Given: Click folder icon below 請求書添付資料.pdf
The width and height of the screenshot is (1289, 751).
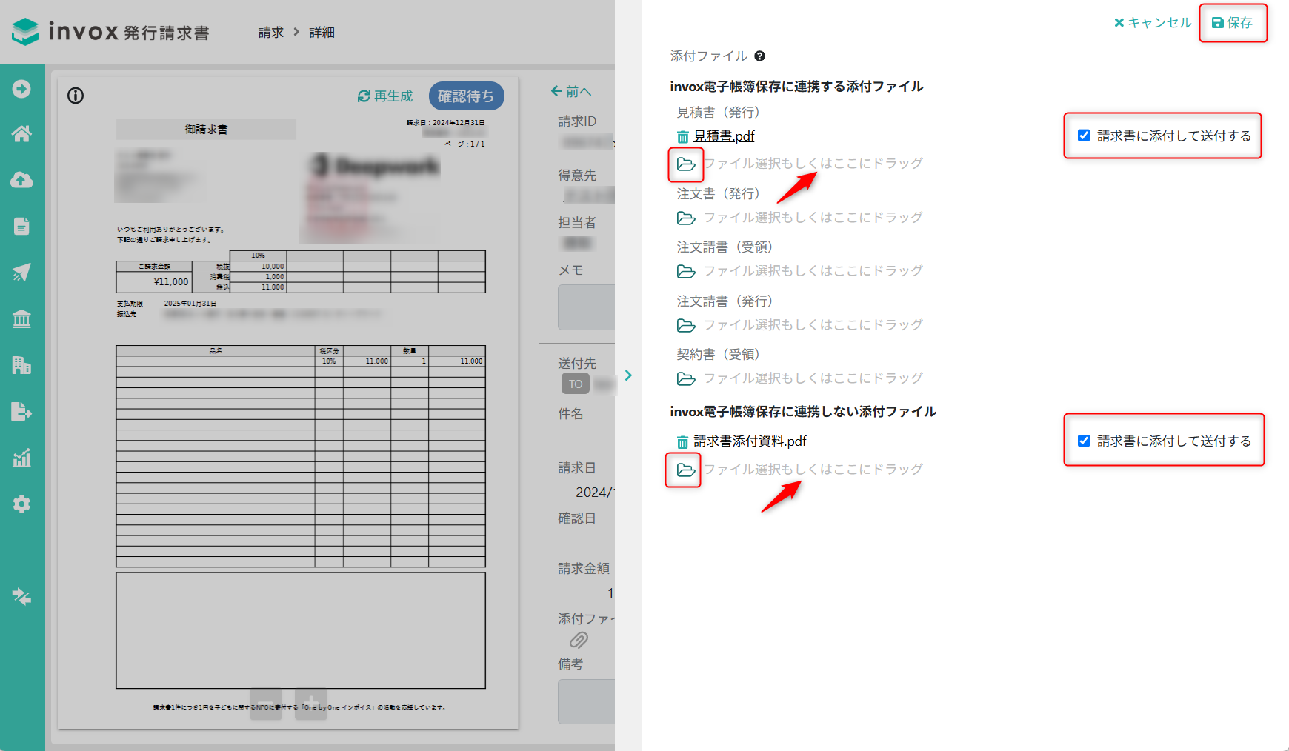Looking at the screenshot, I should (x=686, y=470).
